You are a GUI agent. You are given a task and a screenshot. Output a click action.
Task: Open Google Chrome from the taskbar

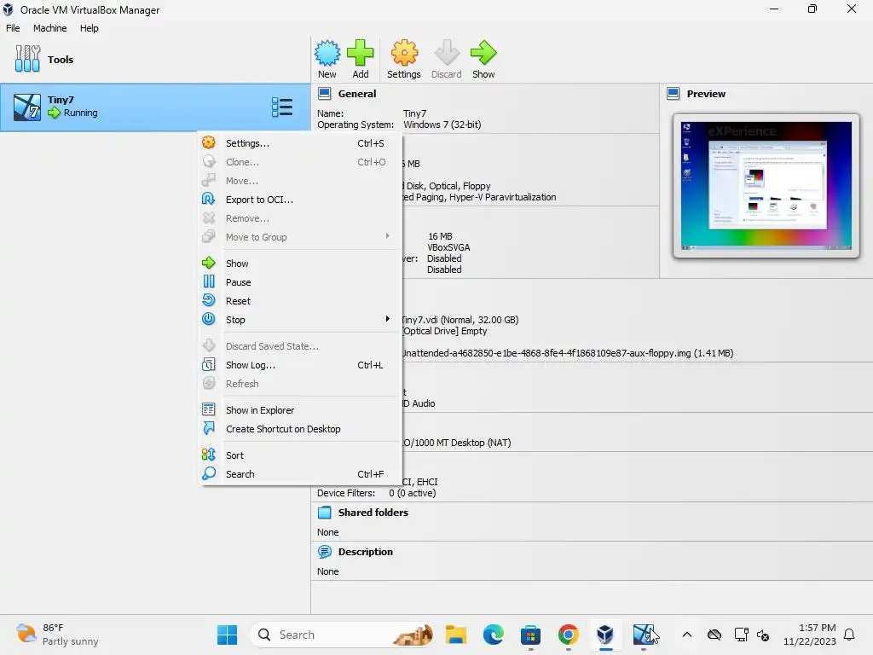click(568, 635)
